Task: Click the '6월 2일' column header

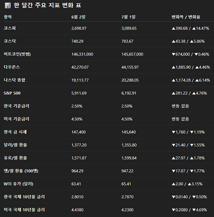Action: 78,17
